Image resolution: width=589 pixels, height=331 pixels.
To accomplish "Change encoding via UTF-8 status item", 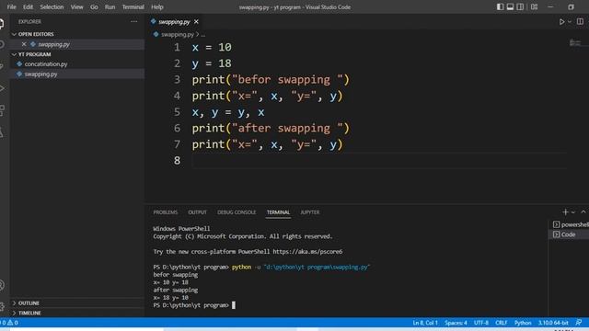I will (481, 323).
